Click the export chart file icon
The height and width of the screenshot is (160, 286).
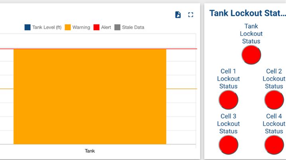[178, 15]
